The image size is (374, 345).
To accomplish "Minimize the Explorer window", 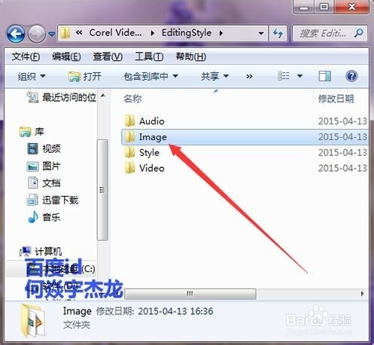I will coord(304,7).
